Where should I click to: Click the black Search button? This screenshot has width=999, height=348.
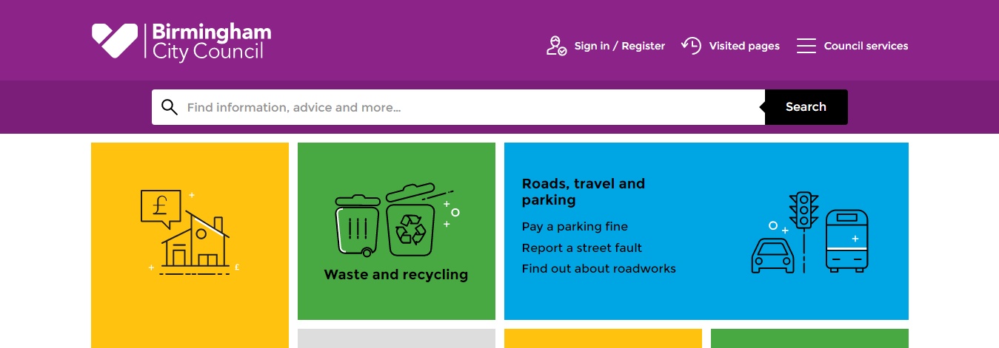coord(806,107)
